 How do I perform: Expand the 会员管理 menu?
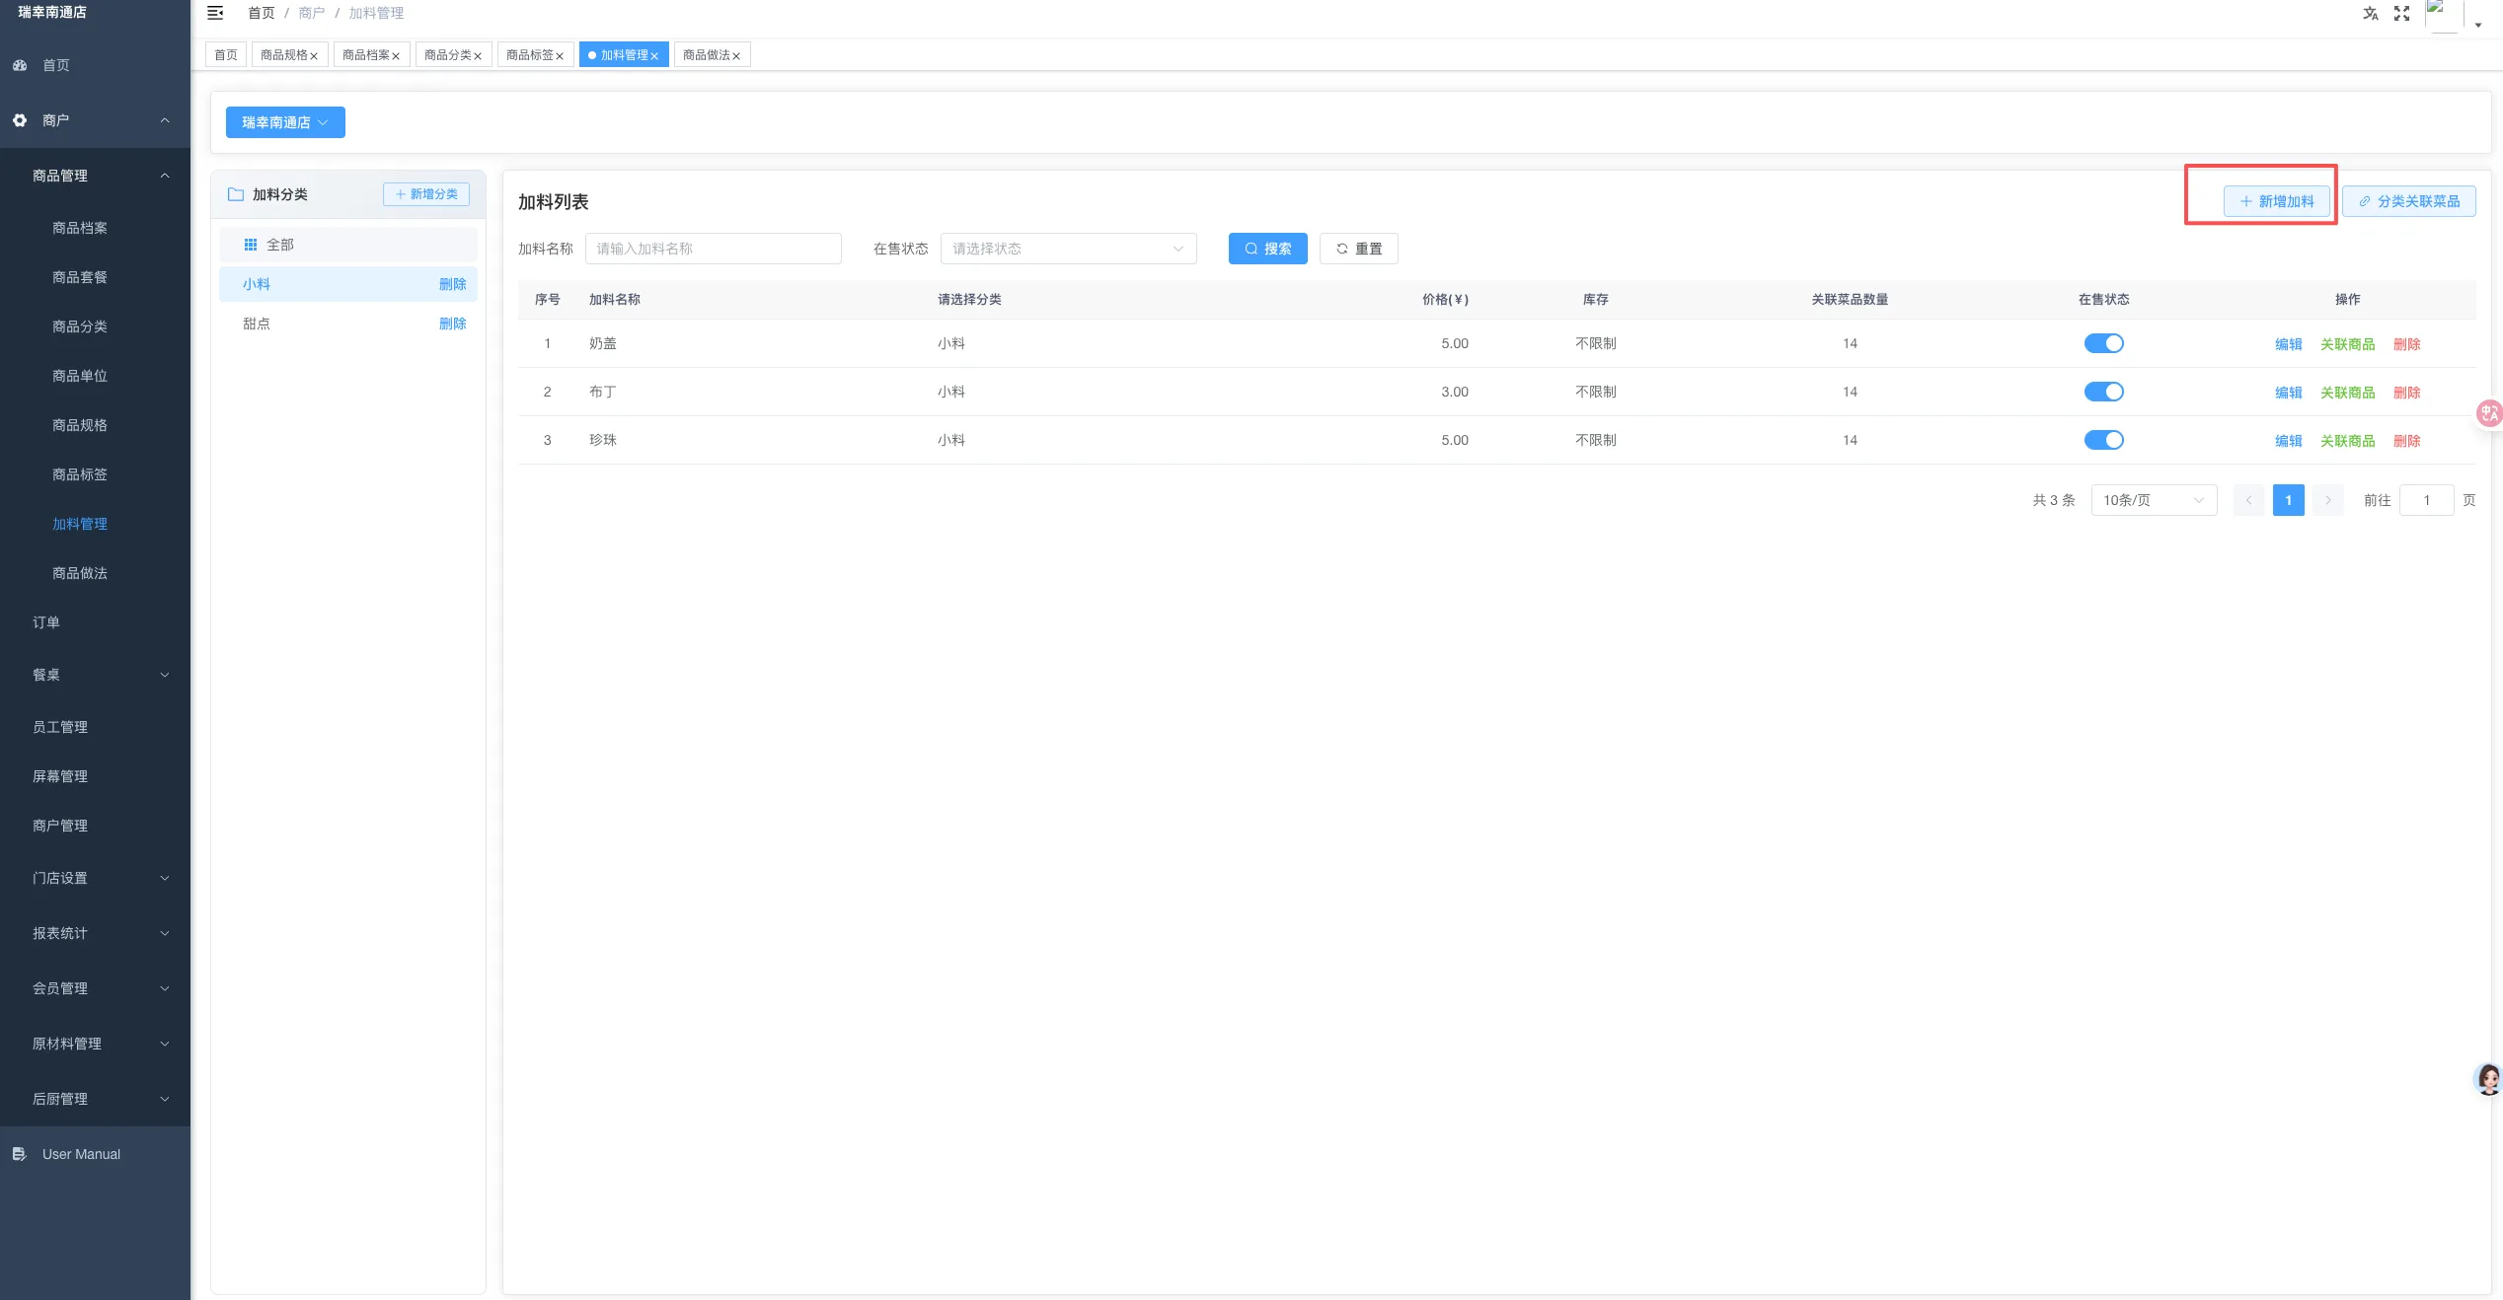(x=95, y=988)
